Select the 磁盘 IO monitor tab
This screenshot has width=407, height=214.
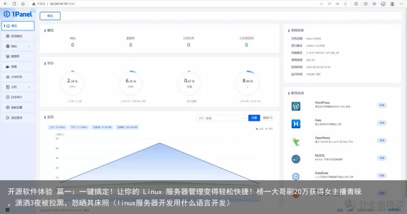(x=268, y=118)
